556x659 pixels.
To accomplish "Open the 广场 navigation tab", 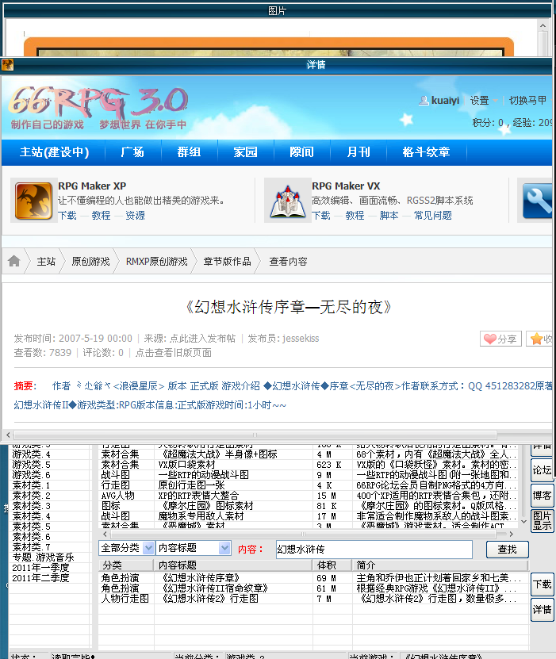I will click(x=132, y=151).
